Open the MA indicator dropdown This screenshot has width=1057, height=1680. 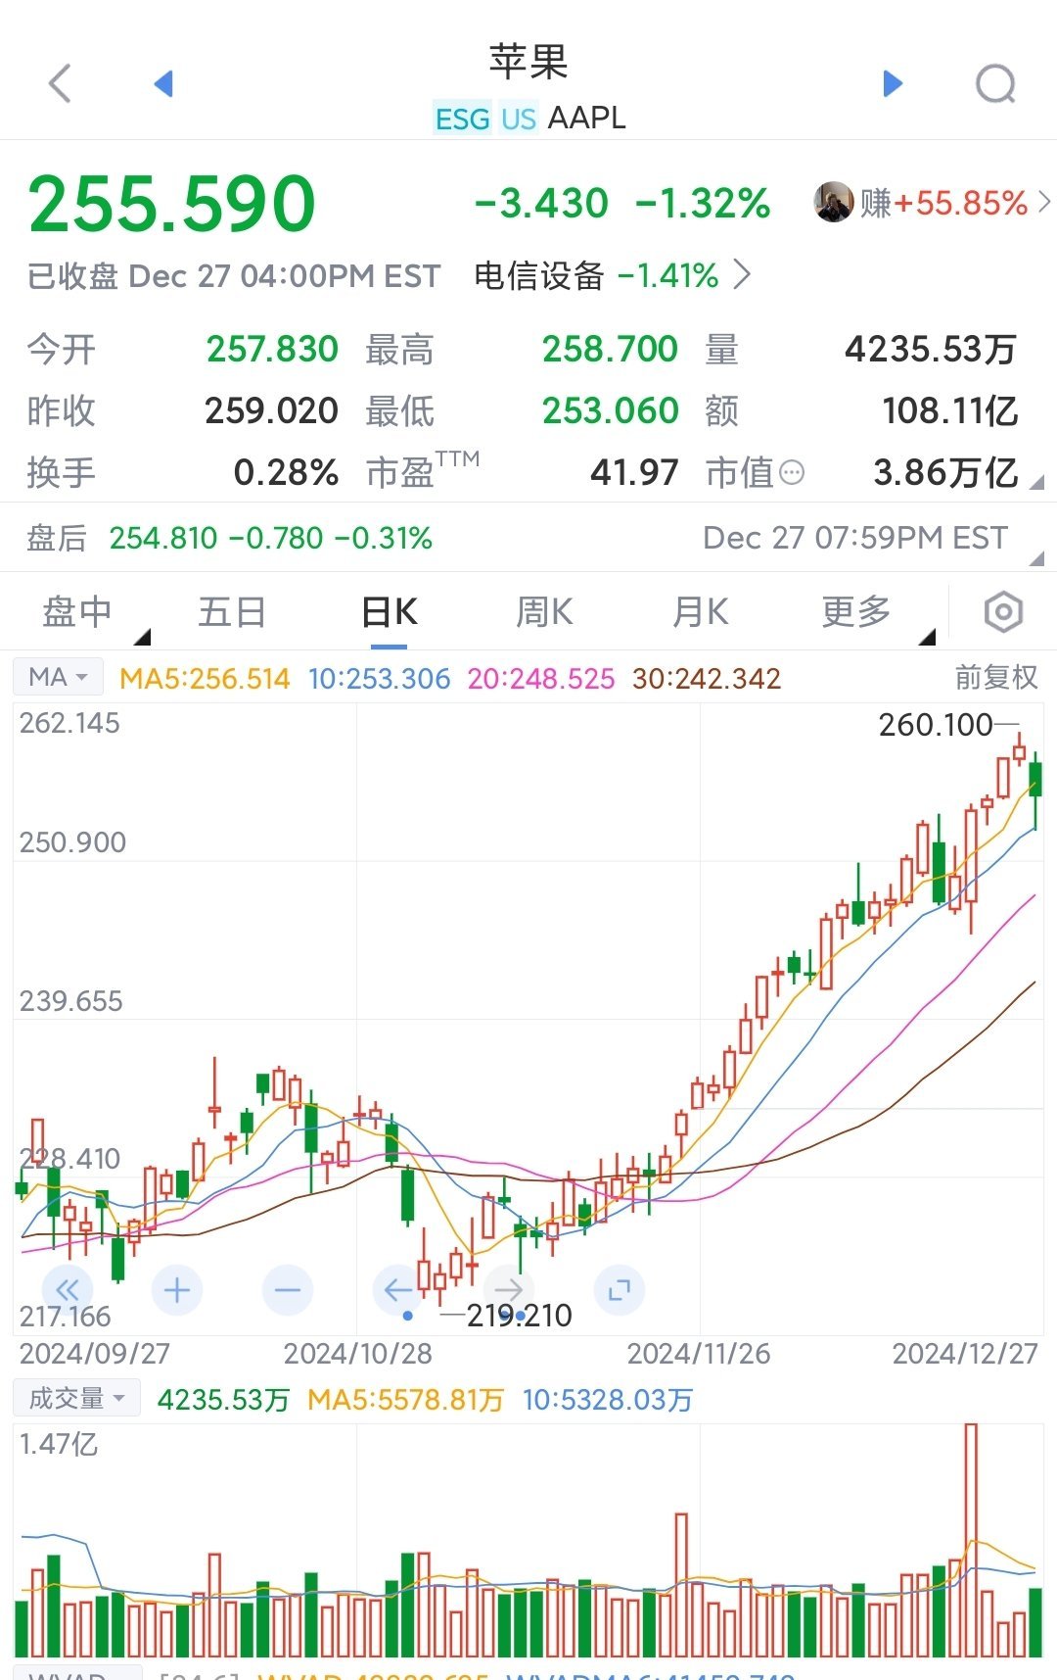[x=58, y=677]
